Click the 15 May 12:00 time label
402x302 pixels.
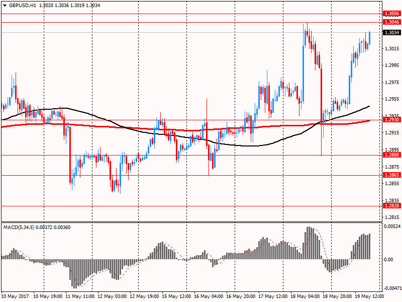[x=176, y=296]
